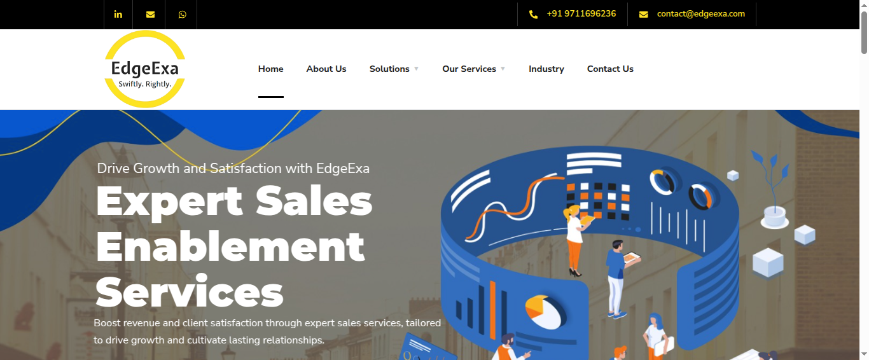Click the Expert Sales Enablement Services heading
The height and width of the screenshot is (360, 869).
234,247
